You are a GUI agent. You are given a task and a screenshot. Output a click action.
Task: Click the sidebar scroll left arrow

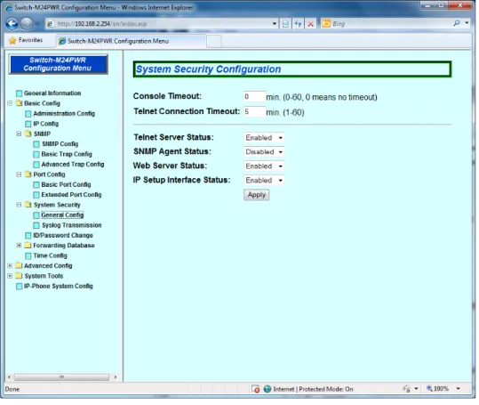[9, 377]
